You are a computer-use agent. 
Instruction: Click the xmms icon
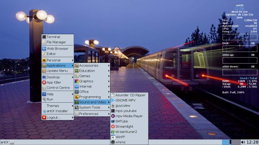tap(113, 142)
